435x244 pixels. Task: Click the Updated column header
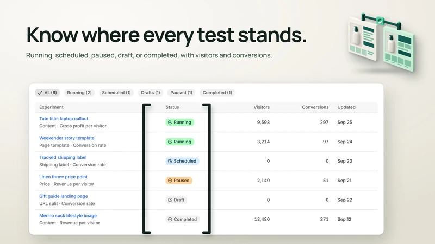346,107
